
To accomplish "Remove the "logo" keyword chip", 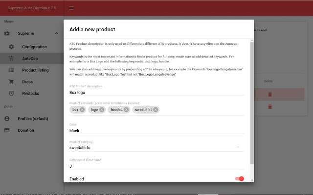I will pos(102,110).
